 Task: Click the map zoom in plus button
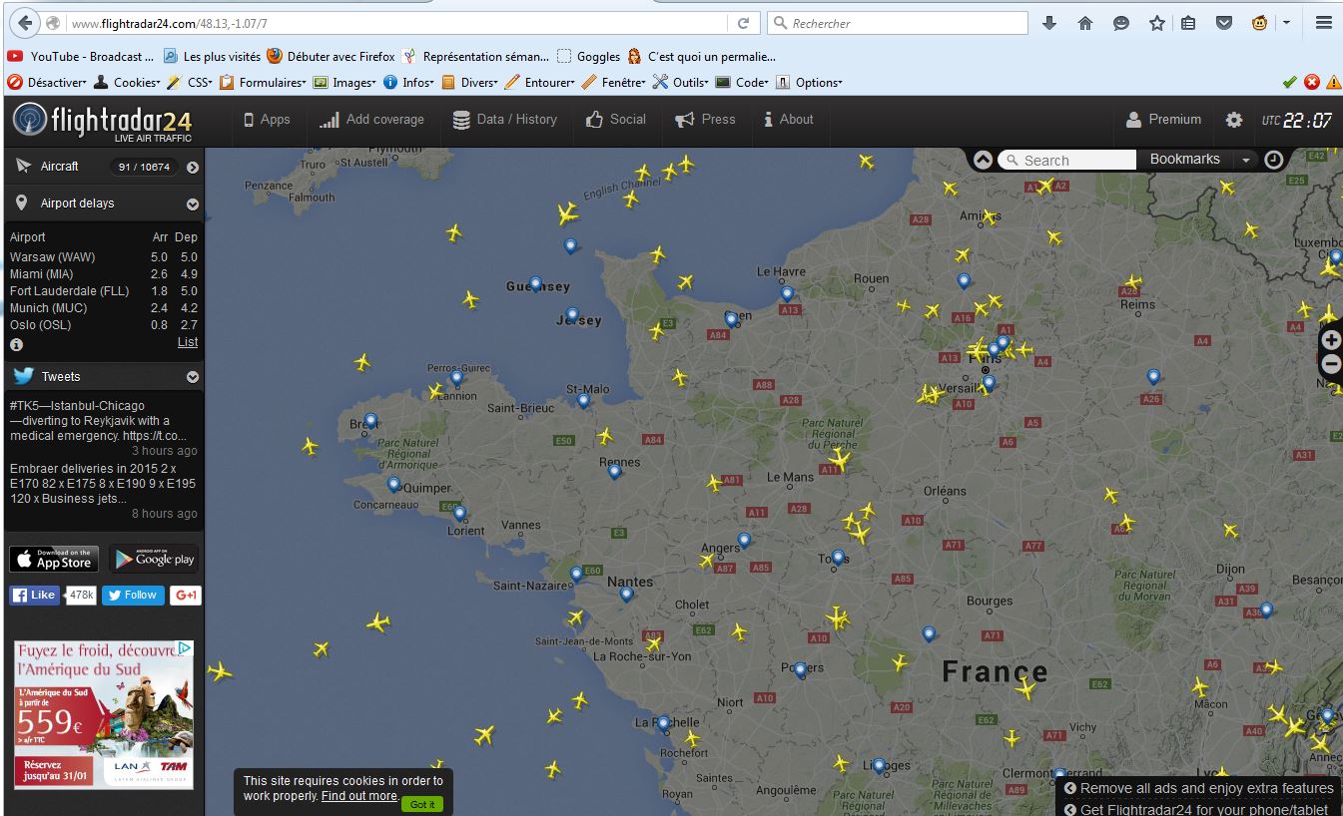1331,340
